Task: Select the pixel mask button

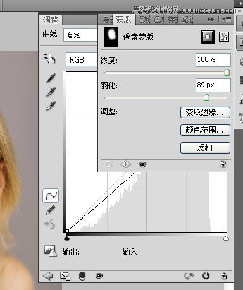Action: [x=208, y=37]
